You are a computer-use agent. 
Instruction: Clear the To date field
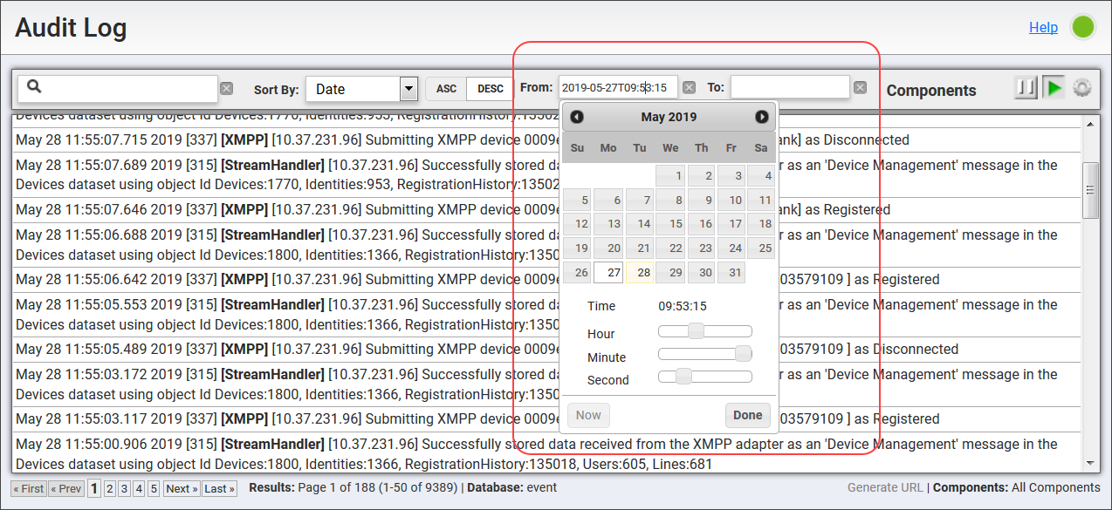coord(860,88)
